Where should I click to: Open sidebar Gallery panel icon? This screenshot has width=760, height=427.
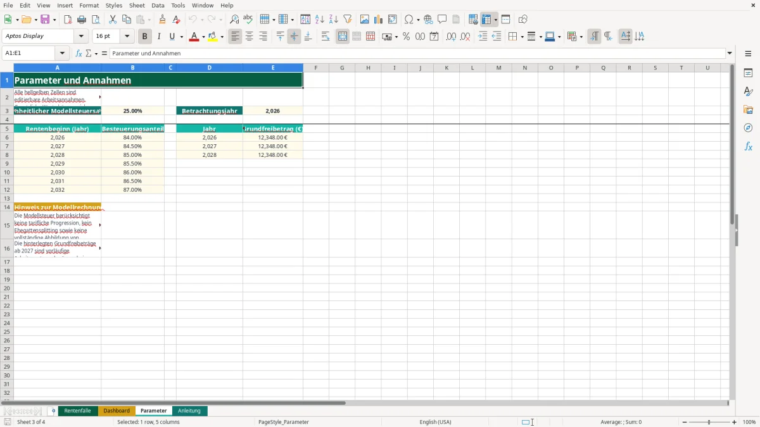pos(748,109)
